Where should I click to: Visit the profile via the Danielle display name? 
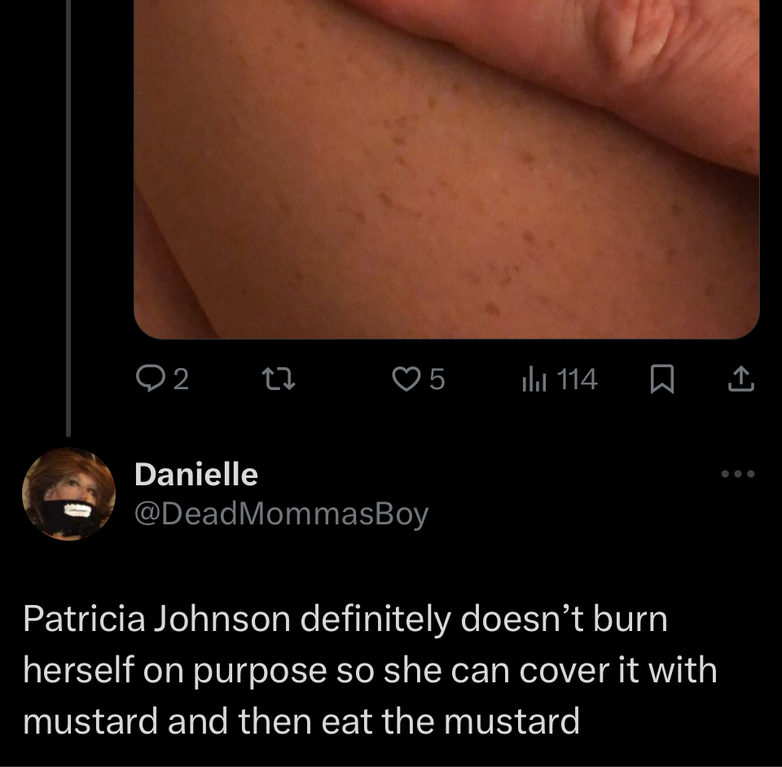[196, 474]
